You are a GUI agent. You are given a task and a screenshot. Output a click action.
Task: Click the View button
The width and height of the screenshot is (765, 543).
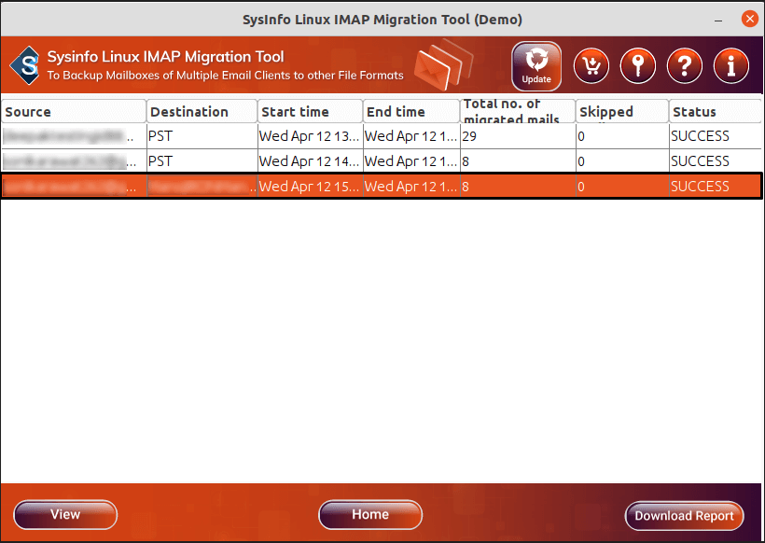(65, 515)
